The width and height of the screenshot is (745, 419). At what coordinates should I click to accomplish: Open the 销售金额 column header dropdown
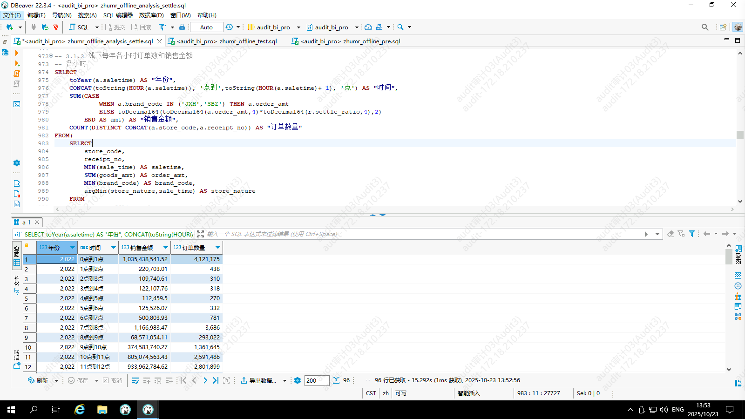[165, 248]
